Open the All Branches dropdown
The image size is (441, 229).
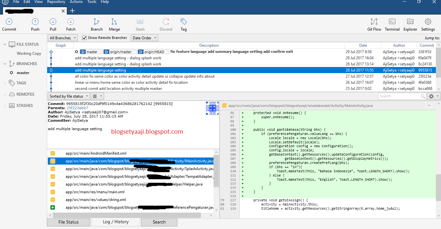click(62, 37)
